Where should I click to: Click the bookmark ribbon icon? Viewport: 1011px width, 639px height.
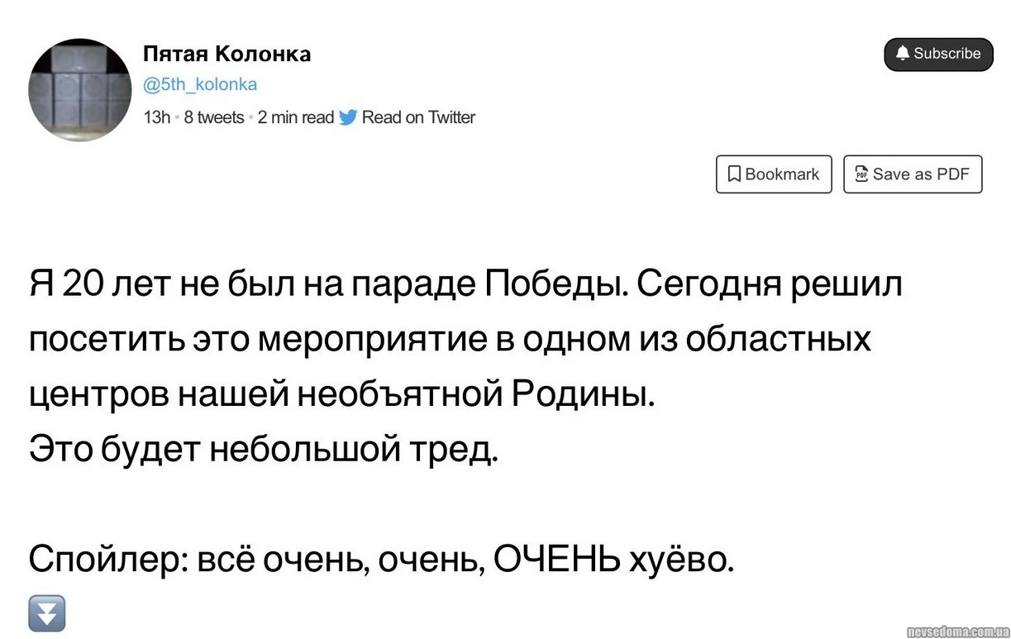coord(733,174)
